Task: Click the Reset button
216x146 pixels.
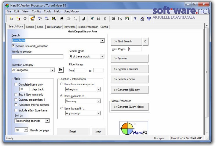Action: 73,131
